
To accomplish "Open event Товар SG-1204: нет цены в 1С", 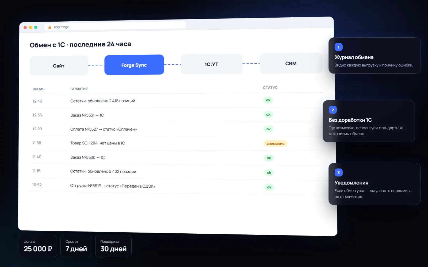I will [98, 143].
